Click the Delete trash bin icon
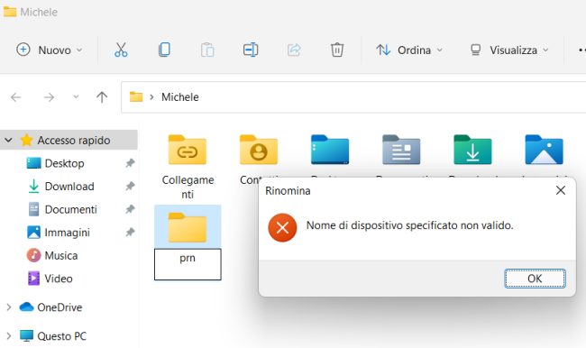Image resolution: width=586 pixels, height=348 pixels. [337, 50]
